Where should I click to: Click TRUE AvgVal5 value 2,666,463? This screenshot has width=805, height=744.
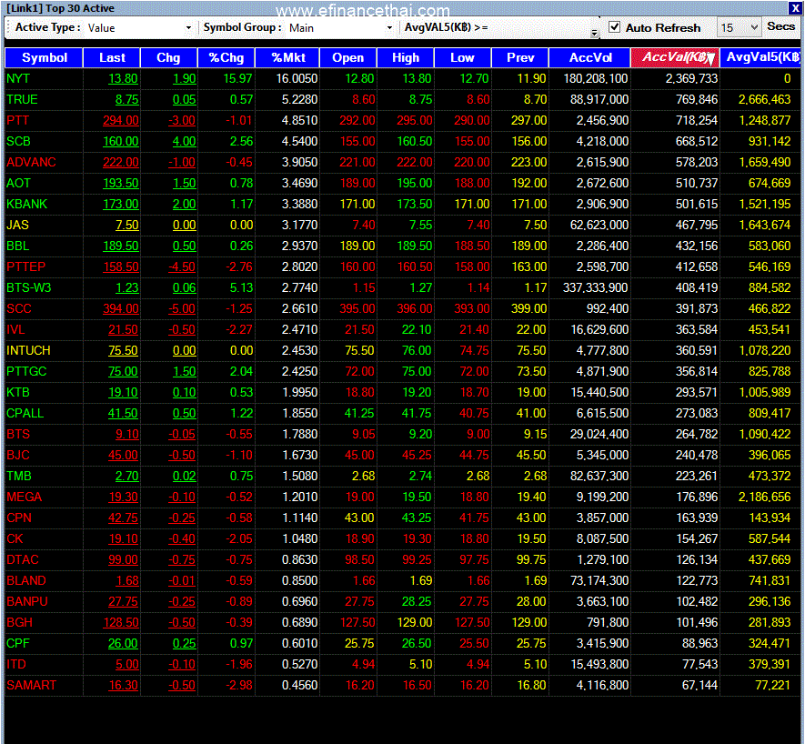[x=764, y=100]
